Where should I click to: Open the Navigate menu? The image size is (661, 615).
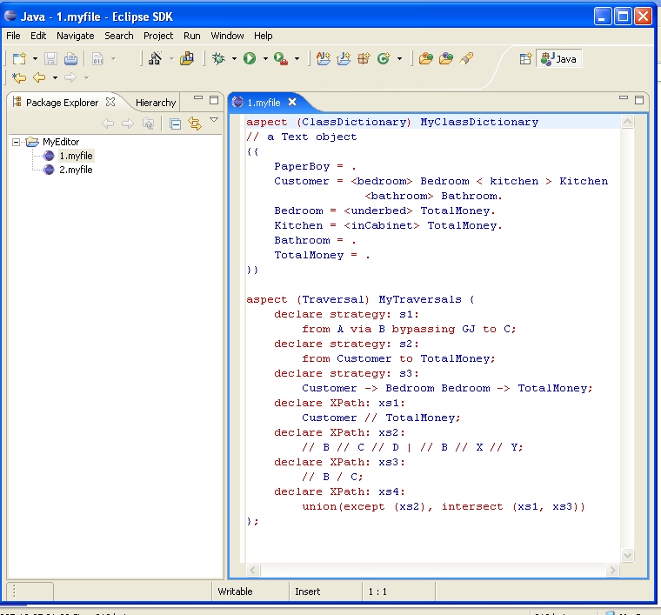pyautogui.click(x=75, y=36)
